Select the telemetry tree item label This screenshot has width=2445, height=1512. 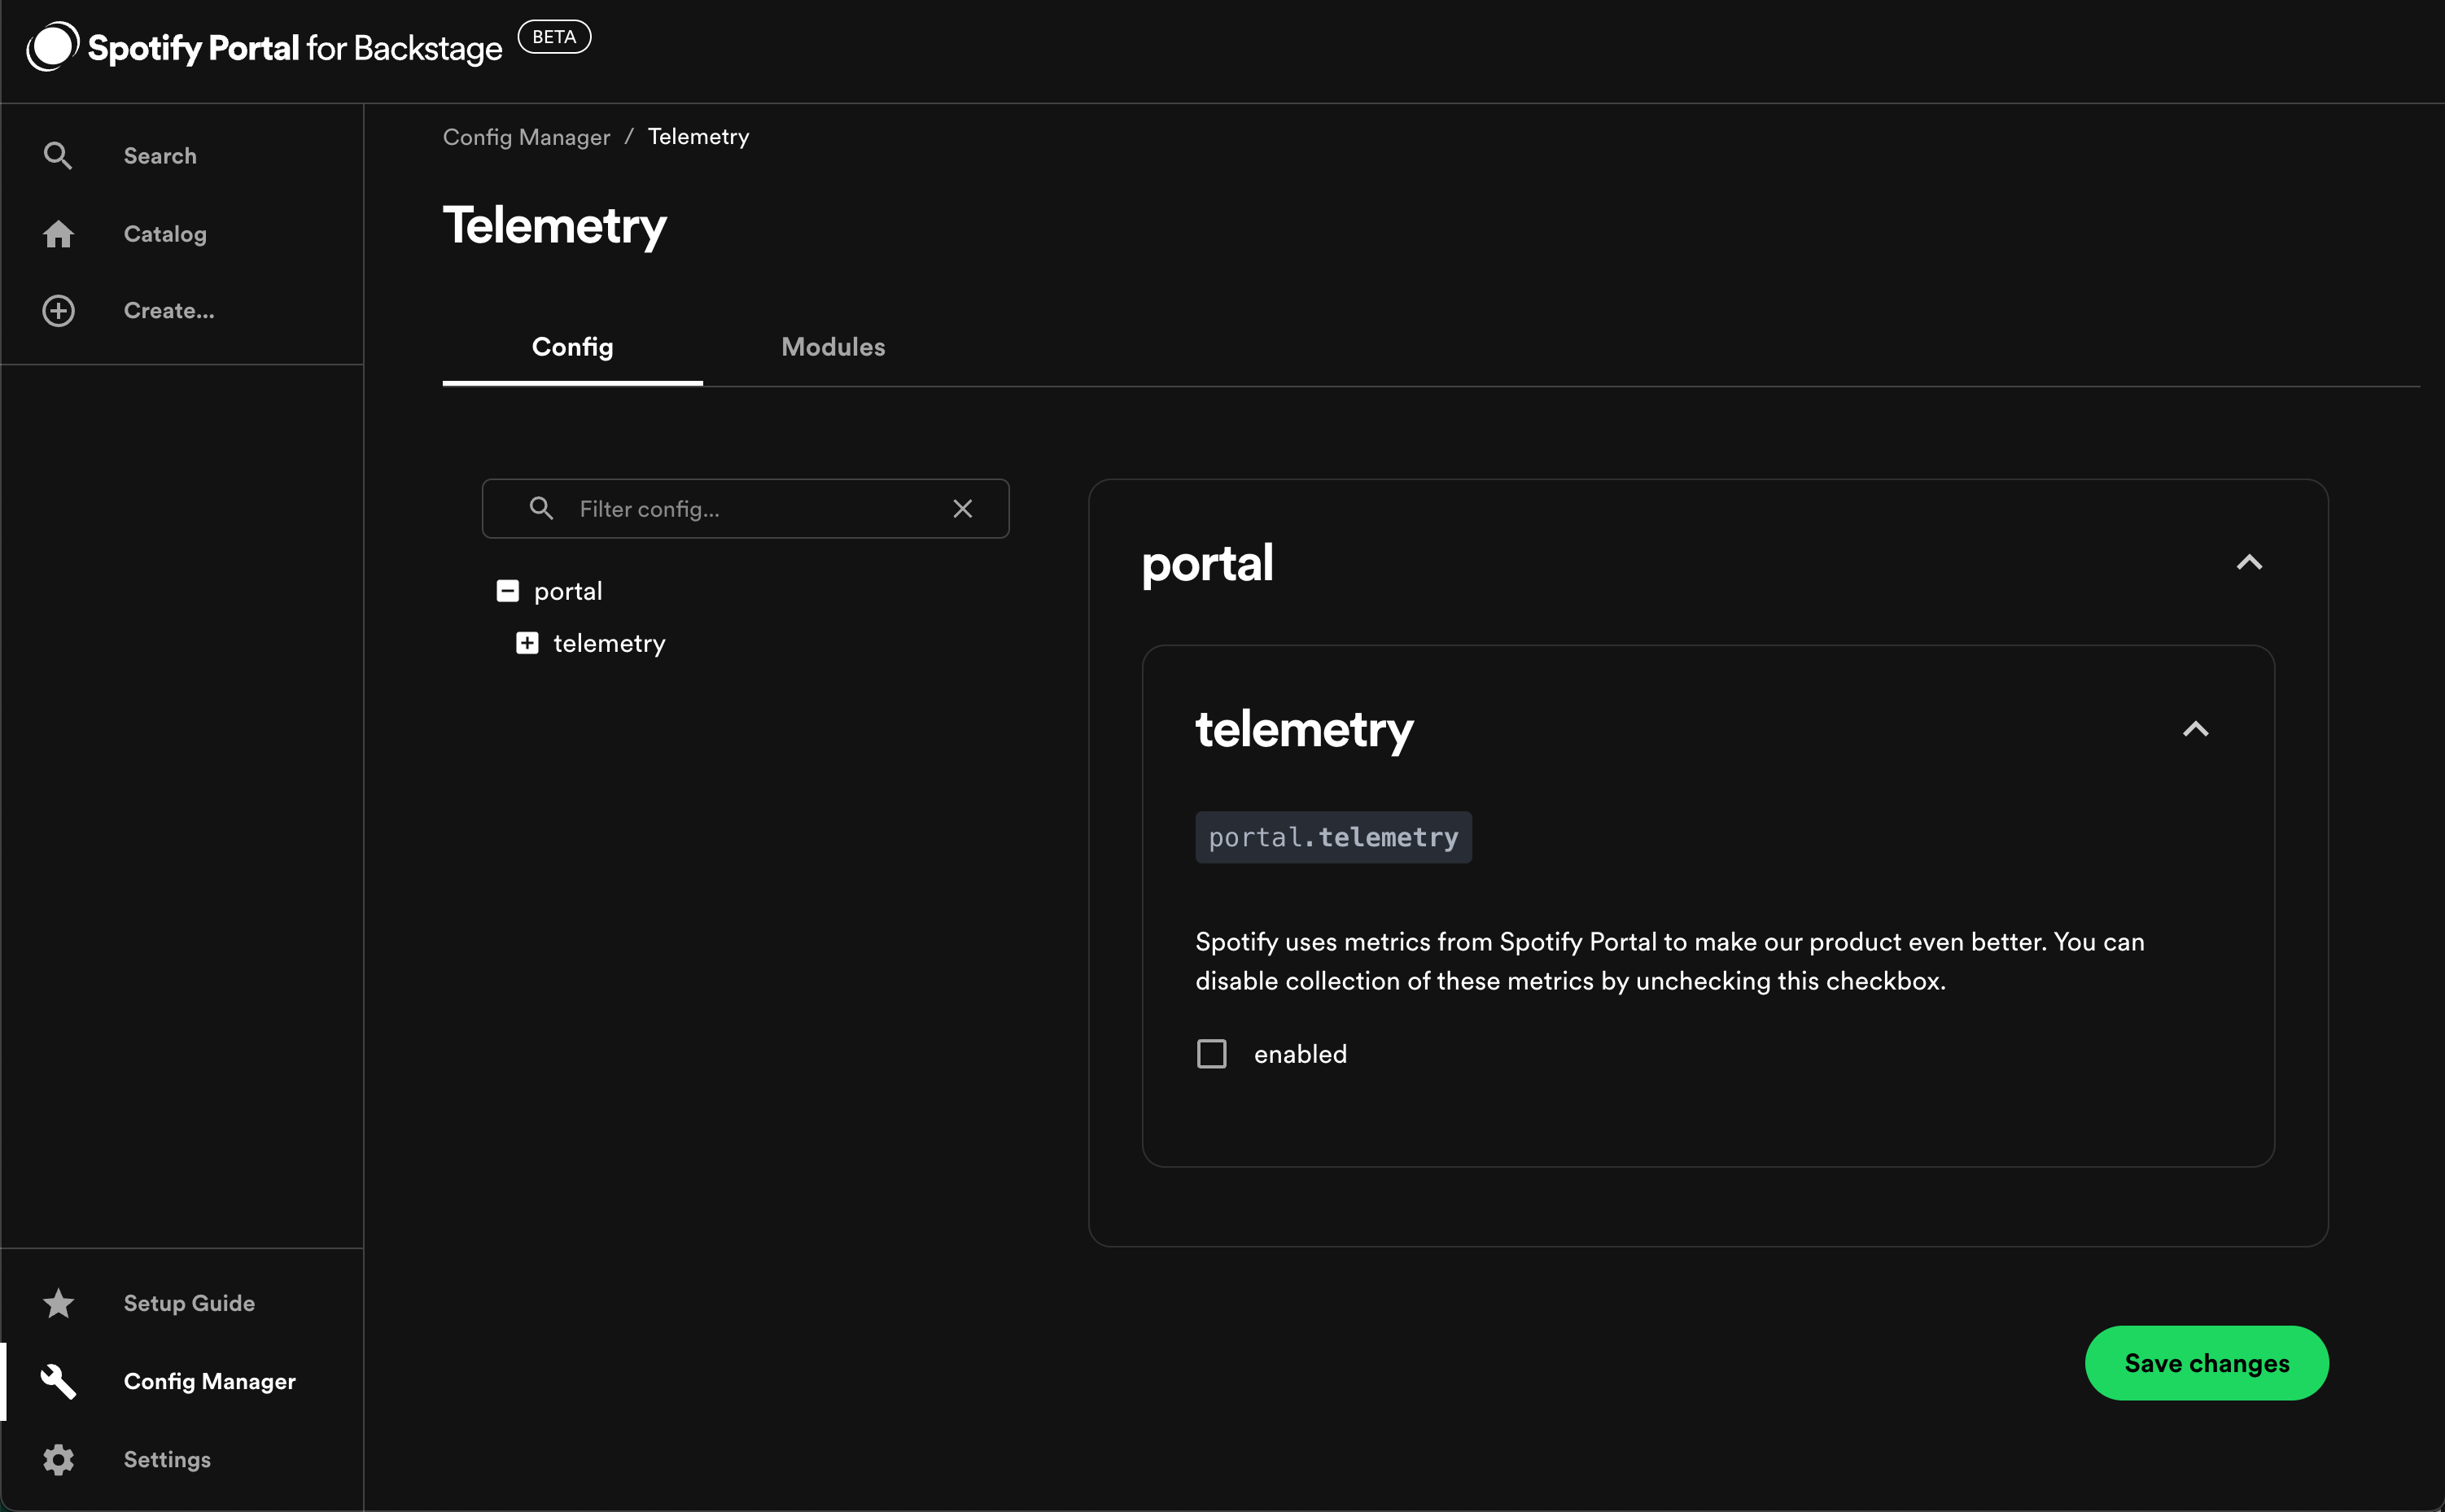pos(609,642)
